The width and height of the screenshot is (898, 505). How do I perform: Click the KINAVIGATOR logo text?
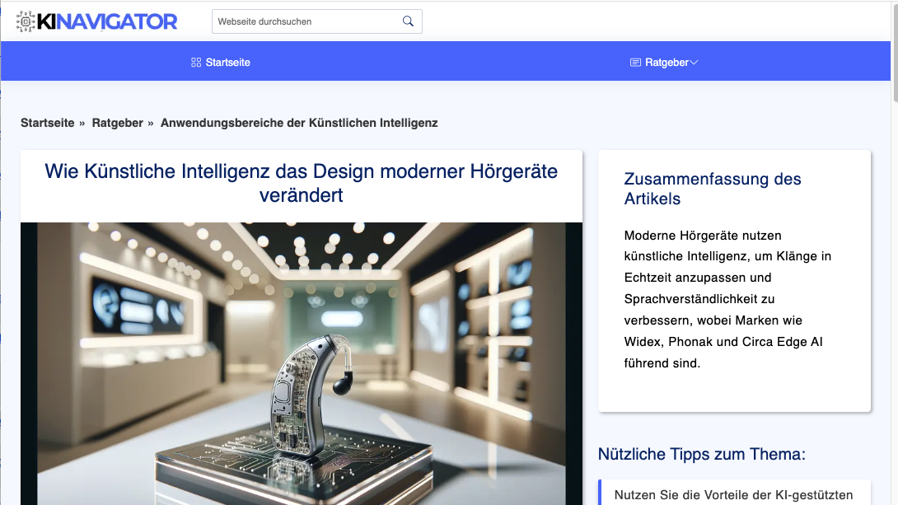(107, 21)
